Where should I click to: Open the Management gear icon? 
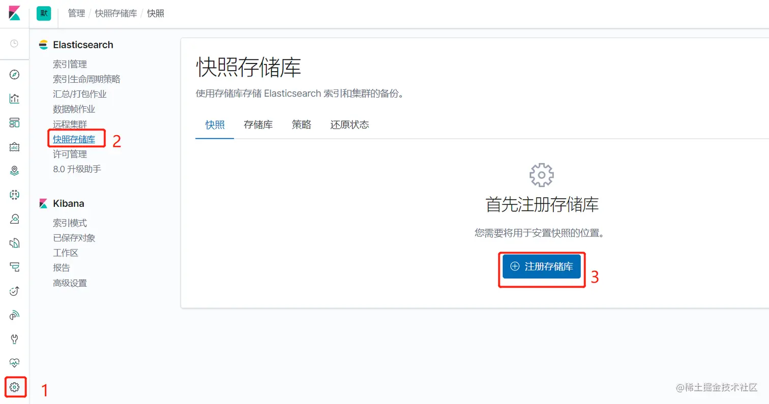click(x=15, y=387)
